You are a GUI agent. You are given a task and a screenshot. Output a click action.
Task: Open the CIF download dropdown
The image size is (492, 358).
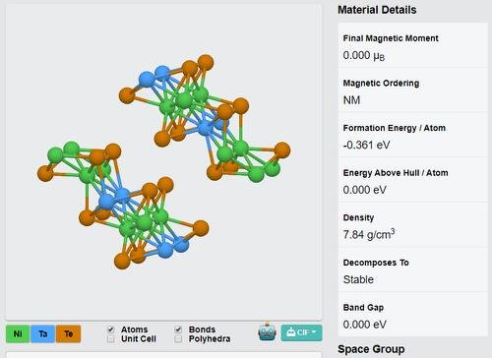(x=301, y=332)
